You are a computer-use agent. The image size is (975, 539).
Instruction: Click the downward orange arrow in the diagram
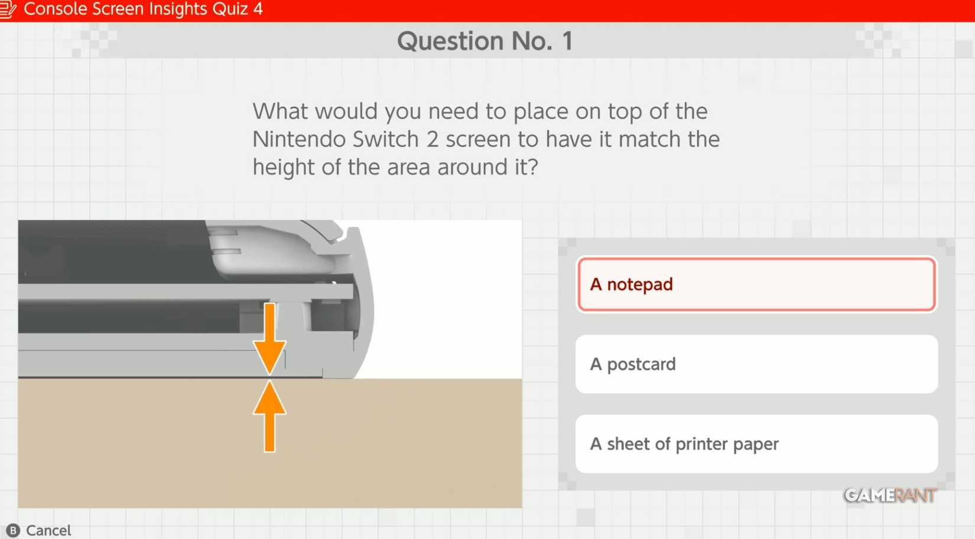pyautogui.click(x=269, y=339)
